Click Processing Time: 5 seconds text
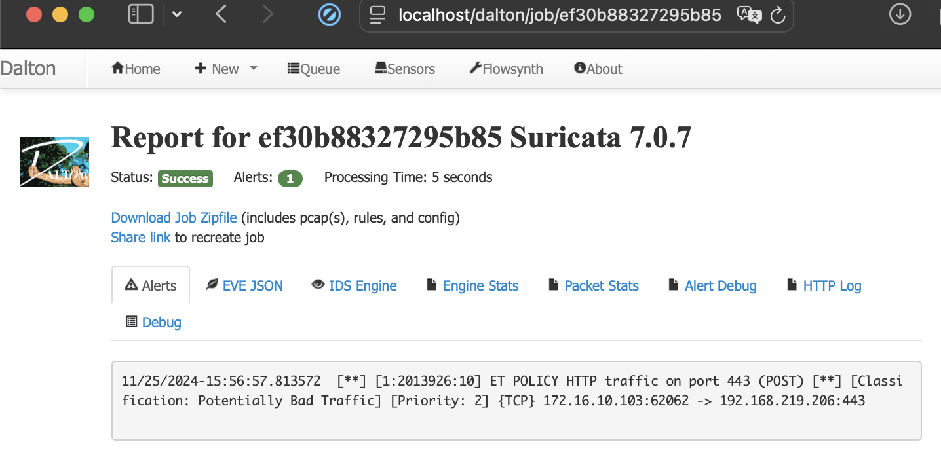This screenshot has height=474, width=941. [408, 177]
